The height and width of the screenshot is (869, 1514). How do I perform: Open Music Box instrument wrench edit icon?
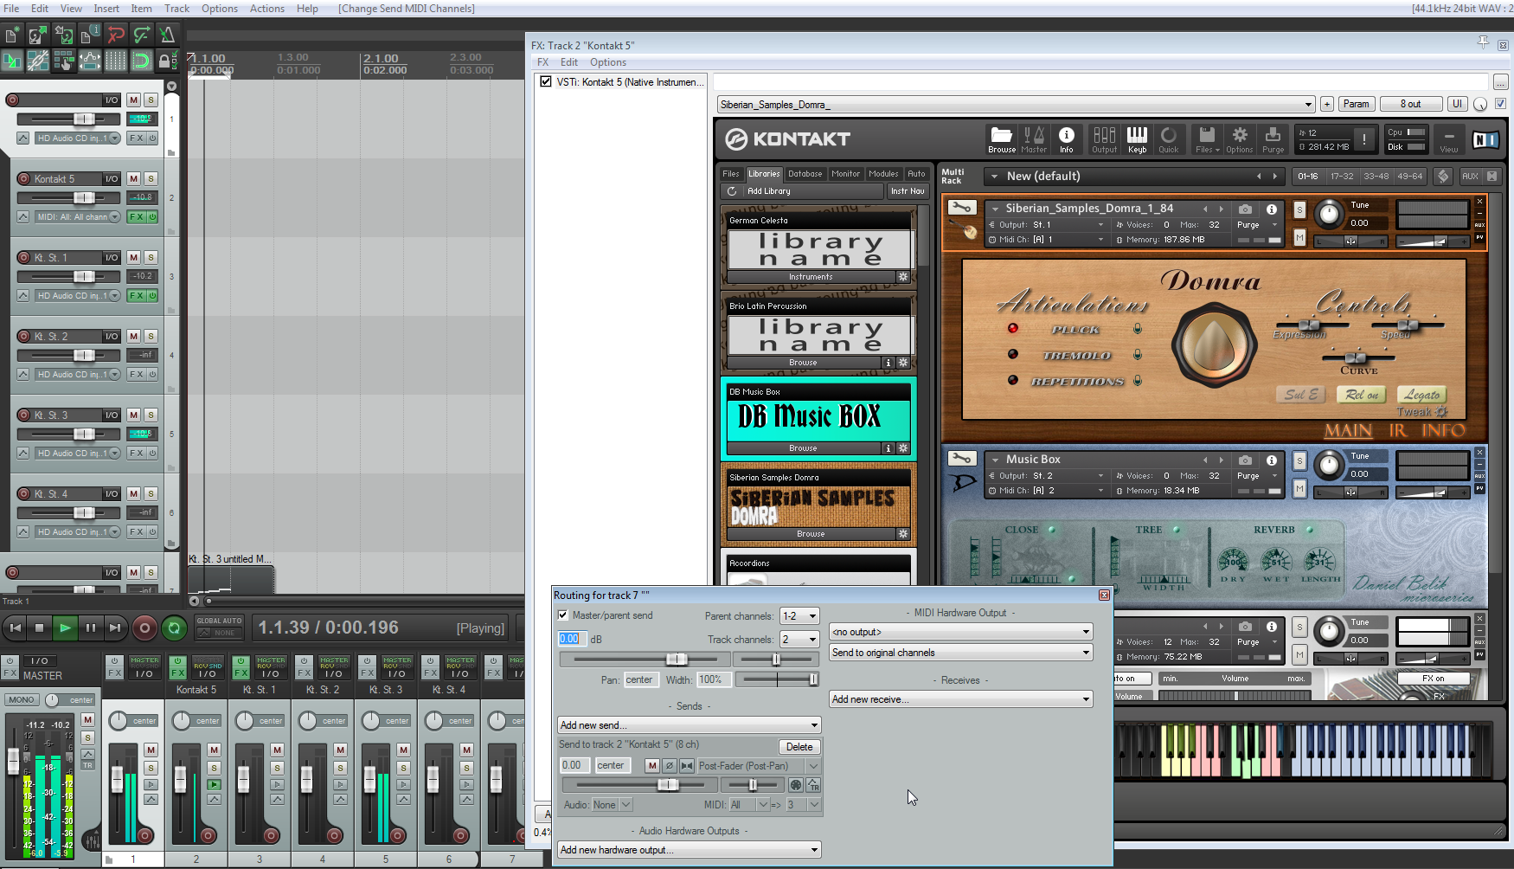[962, 459]
